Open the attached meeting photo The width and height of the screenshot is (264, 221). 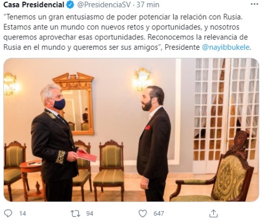[131, 130]
